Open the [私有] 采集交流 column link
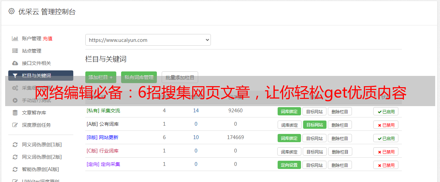The width and height of the screenshot is (440, 182). coord(103,111)
